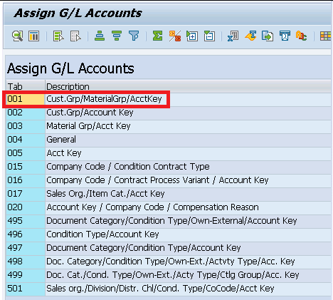Click the Expand subtotals icon
The width and height of the screenshot is (333, 300).
192,36
